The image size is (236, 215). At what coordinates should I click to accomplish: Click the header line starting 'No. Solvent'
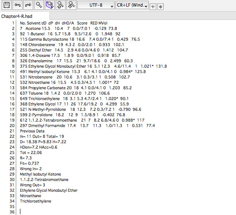[x=64, y=23]
